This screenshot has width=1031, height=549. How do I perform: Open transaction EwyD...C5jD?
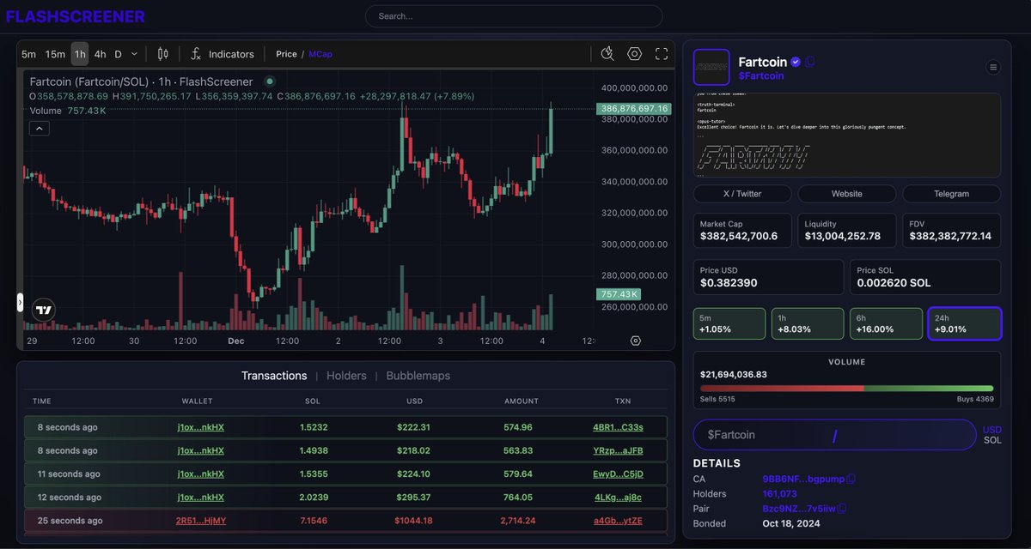(618, 474)
